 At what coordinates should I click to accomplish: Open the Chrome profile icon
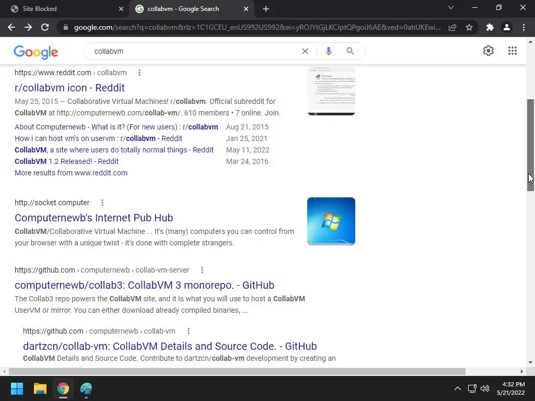click(x=507, y=27)
